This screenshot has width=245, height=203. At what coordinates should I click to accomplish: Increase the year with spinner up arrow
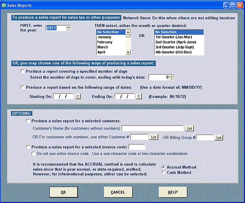click(68, 26)
